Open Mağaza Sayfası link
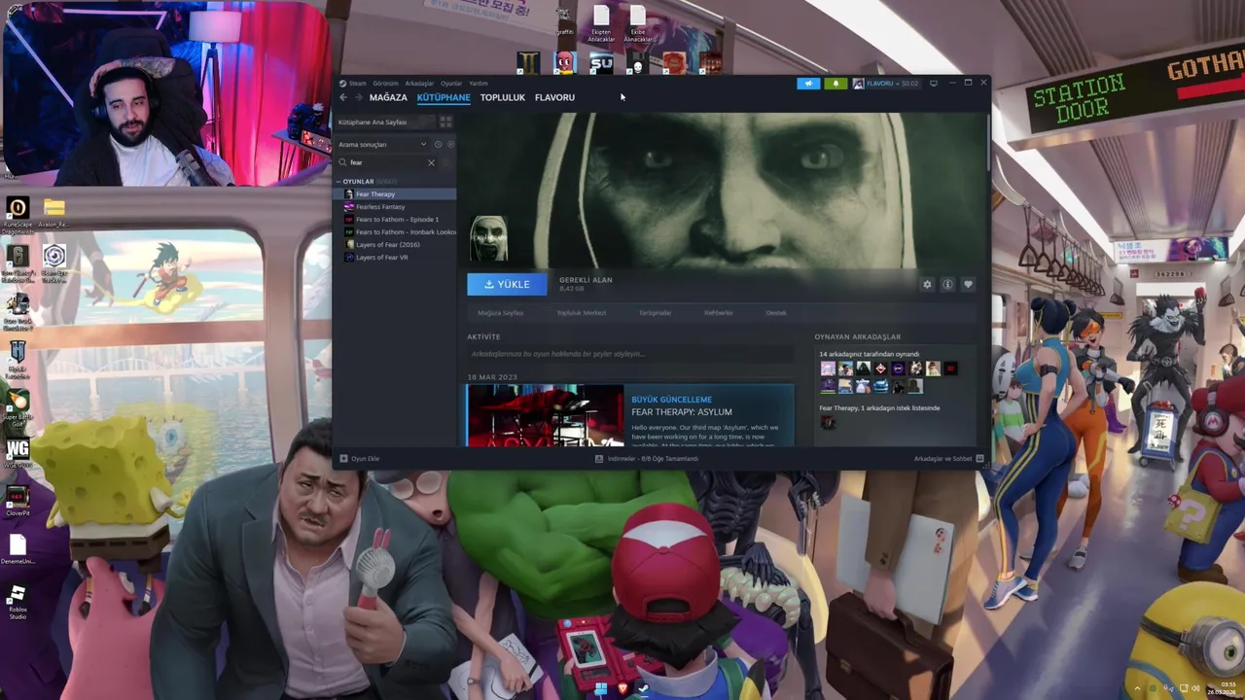The width and height of the screenshot is (1245, 700). pyautogui.click(x=501, y=313)
